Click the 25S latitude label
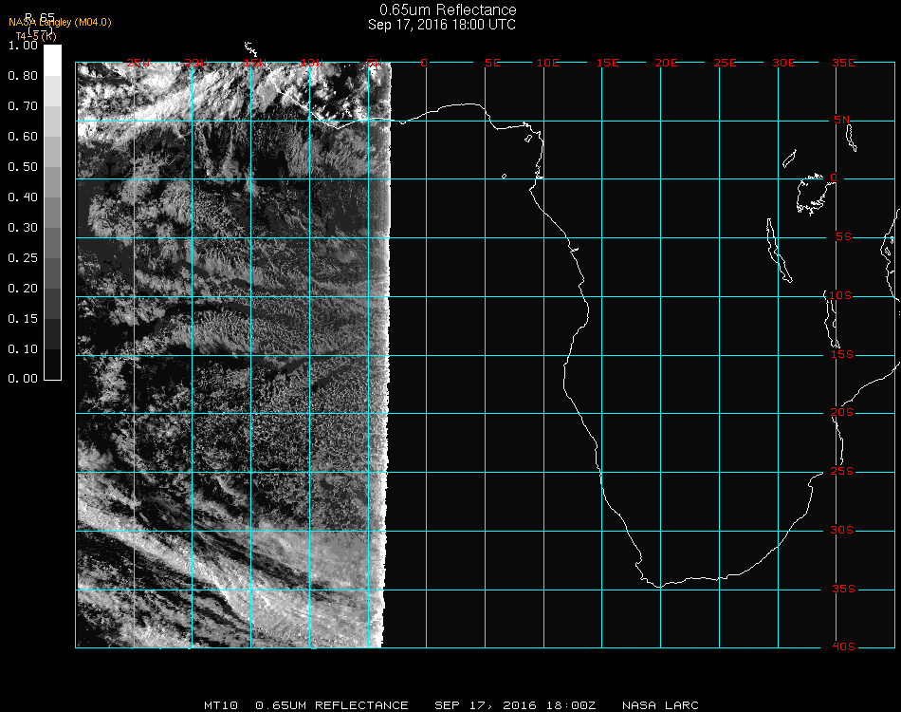Viewport: 901px width, 712px height. point(842,472)
